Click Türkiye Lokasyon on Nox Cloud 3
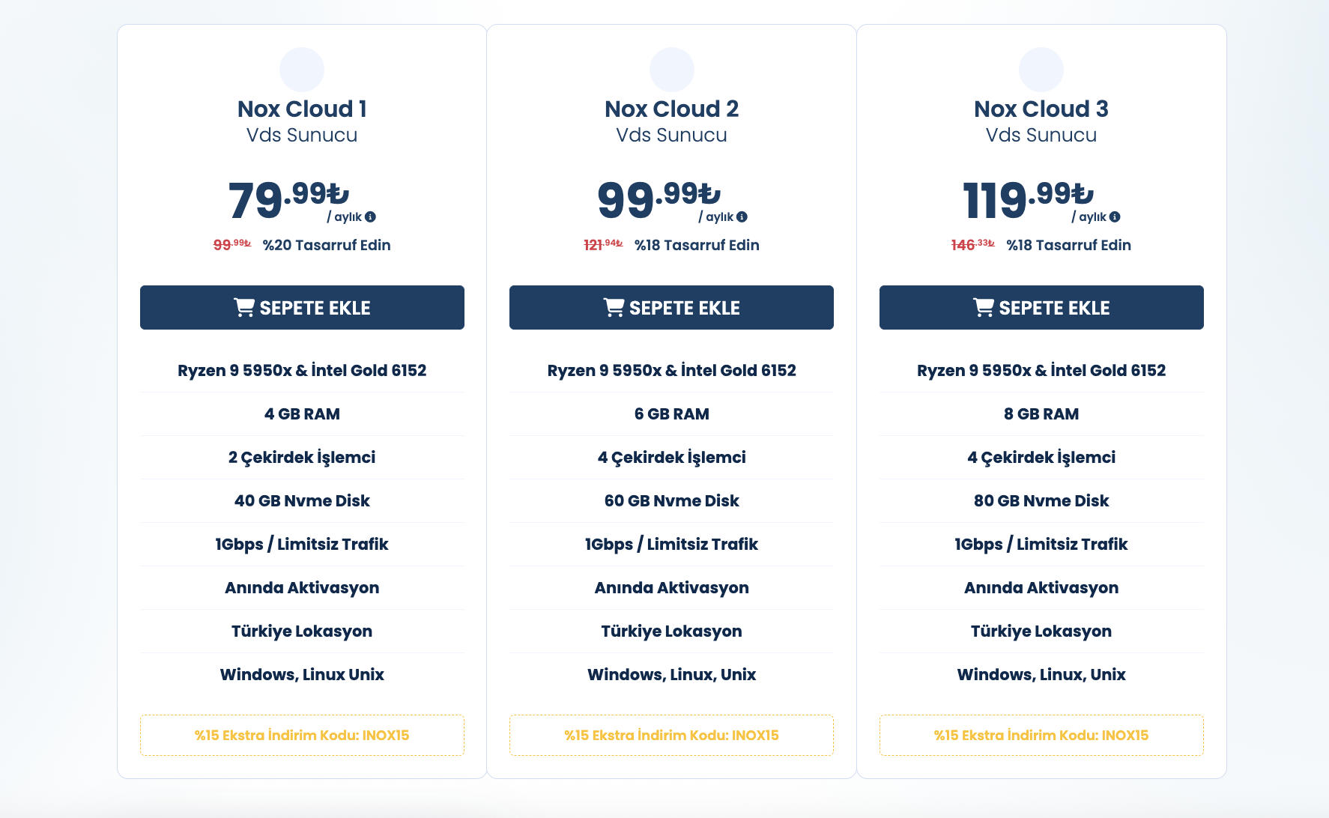Screen dimensions: 1329x818 1041,631
